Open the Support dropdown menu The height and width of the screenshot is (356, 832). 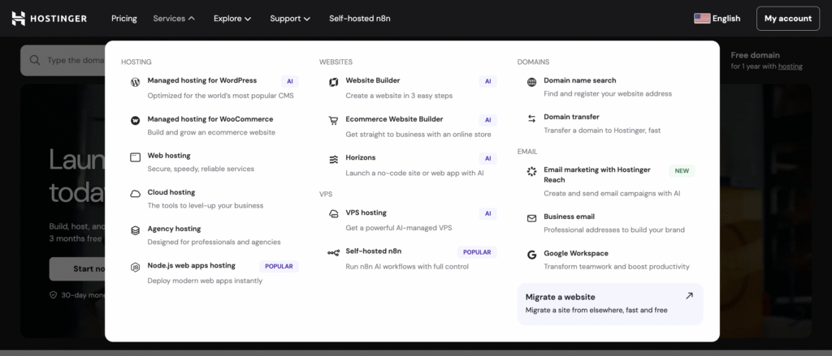coord(290,18)
